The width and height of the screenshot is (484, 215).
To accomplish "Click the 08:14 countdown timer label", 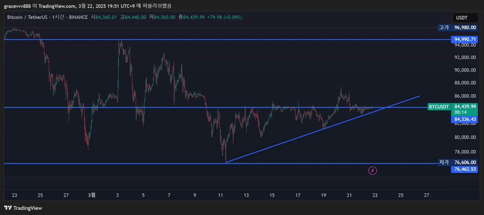I will 461,112.
